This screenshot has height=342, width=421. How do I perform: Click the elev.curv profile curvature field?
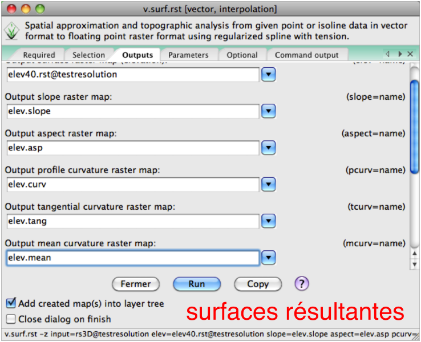coord(132,184)
